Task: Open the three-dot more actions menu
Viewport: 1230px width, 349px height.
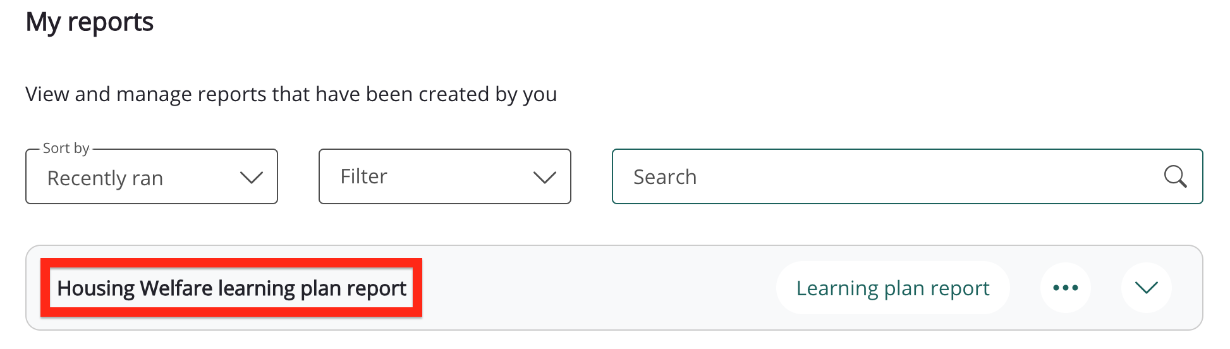Action: pos(1066,288)
